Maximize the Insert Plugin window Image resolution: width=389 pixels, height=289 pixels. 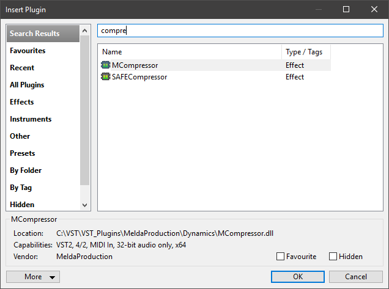click(x=346, y=9)
